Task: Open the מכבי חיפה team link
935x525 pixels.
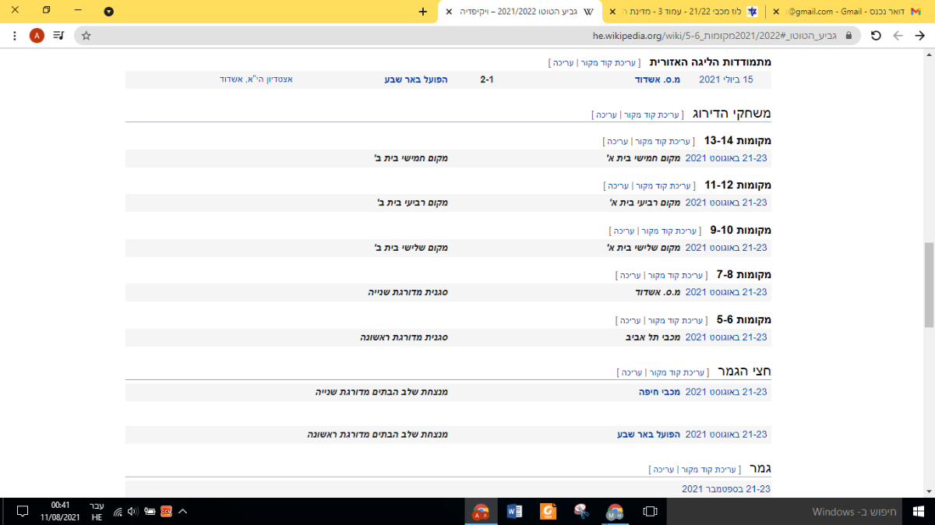Action: (x=660, y=392)
